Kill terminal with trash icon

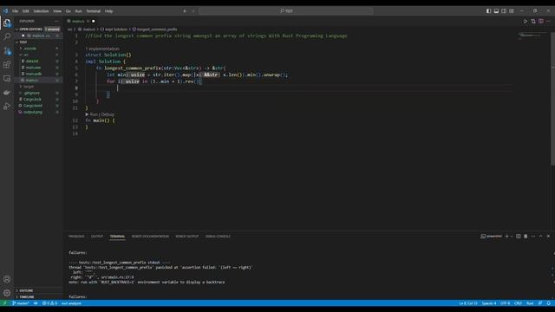coord(526,237)
